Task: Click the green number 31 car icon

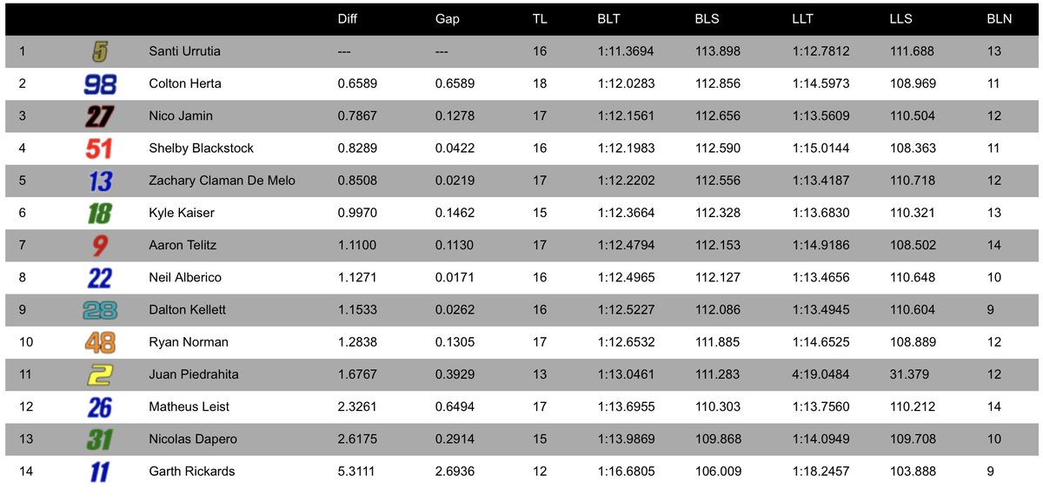Action: pos(99,439)
